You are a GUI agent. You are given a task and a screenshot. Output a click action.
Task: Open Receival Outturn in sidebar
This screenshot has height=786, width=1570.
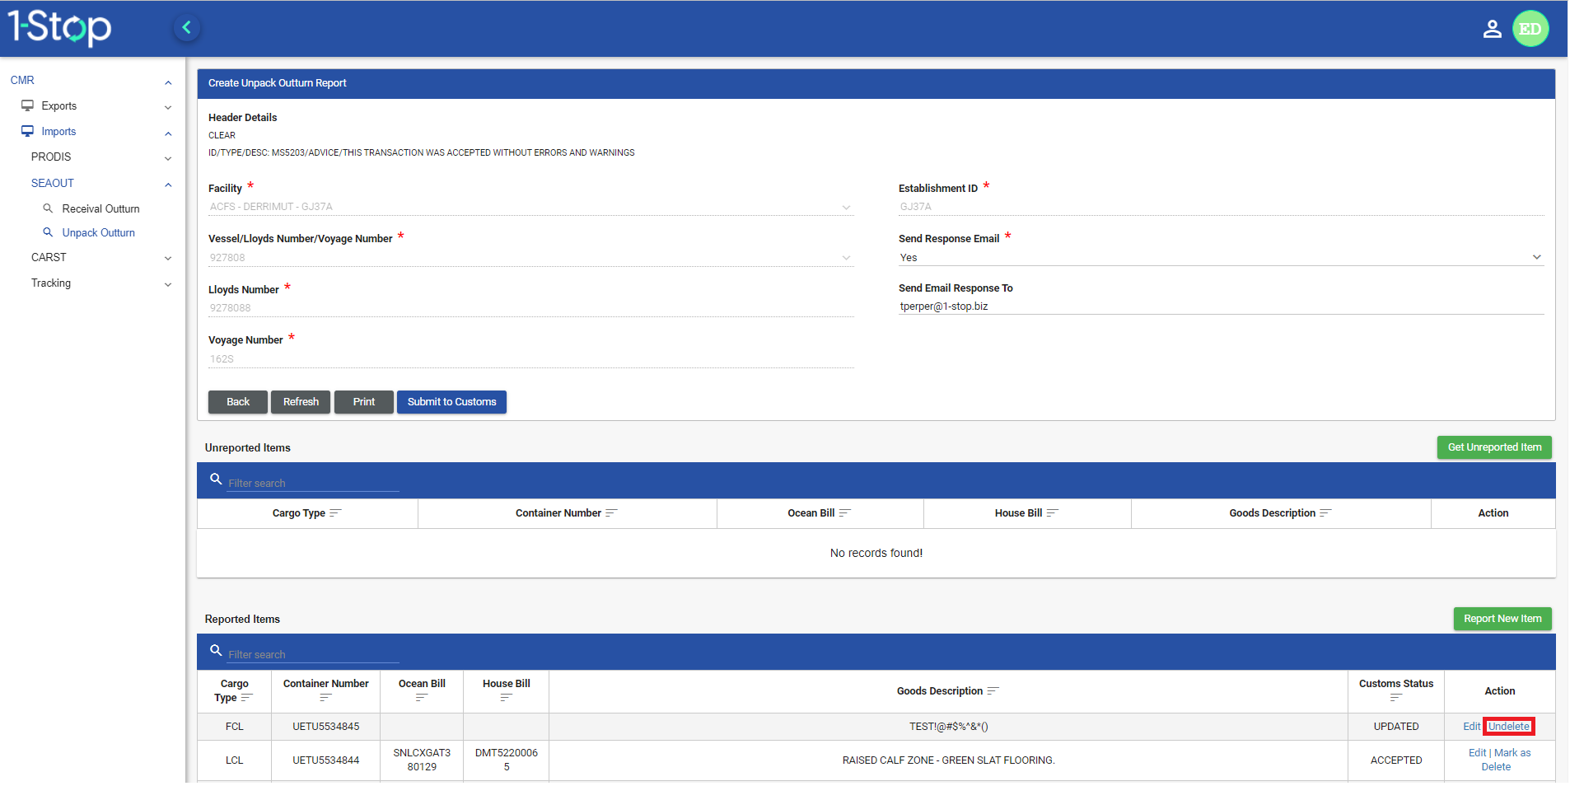100,209
